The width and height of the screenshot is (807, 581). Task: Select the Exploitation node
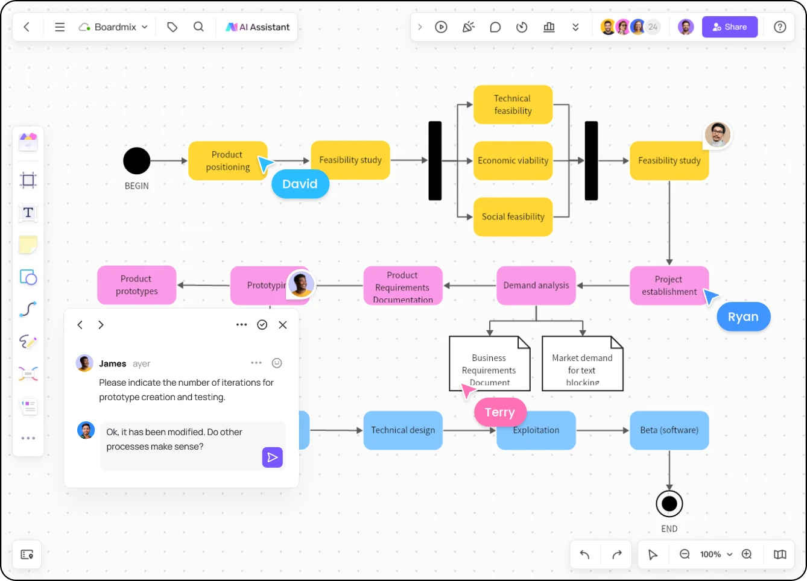[536, 430]
